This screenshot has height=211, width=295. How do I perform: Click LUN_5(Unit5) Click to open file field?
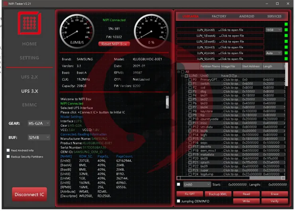click(220, 59)
